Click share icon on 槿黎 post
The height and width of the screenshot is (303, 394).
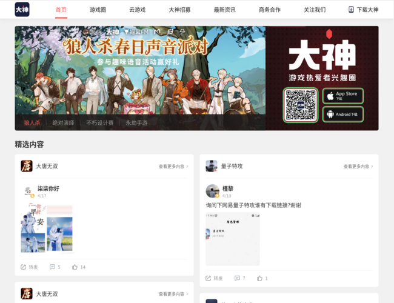pos(209,278)
